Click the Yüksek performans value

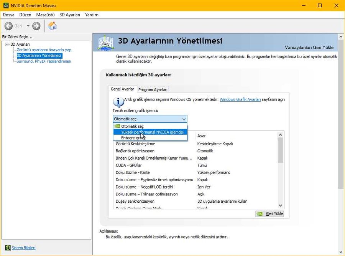[214, 172]
